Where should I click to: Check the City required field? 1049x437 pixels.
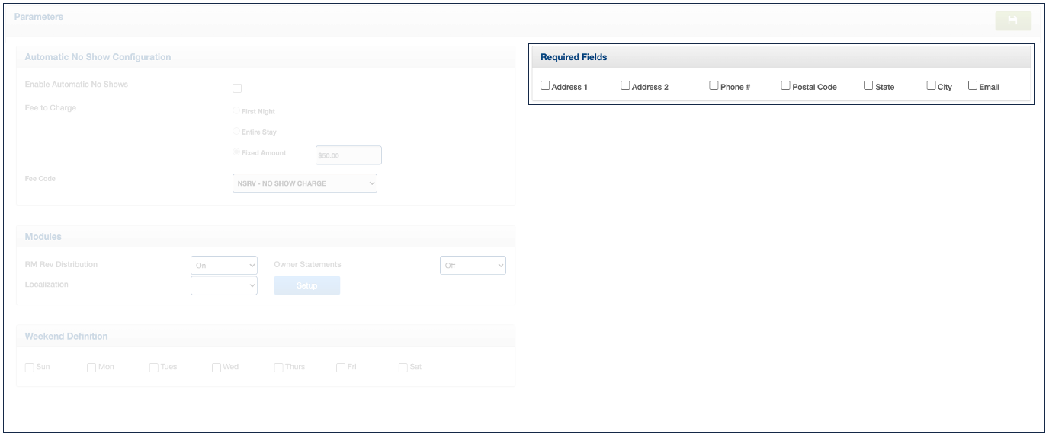(931, 86)
